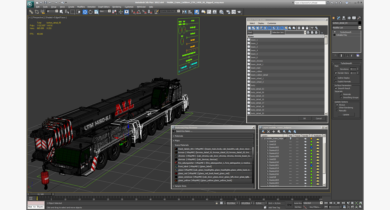This screenshot has height=210, width=390.
Task: Click the Render Production teapot icon
Action: pos(239,12)
